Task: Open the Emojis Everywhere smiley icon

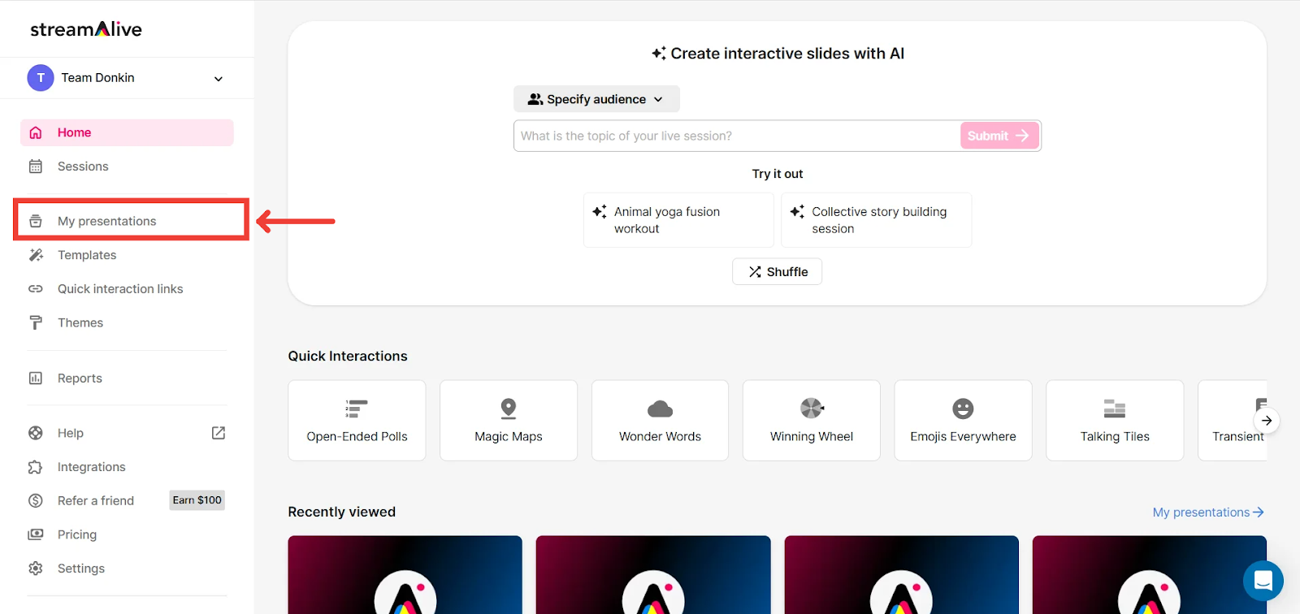Action: (963, 409)
